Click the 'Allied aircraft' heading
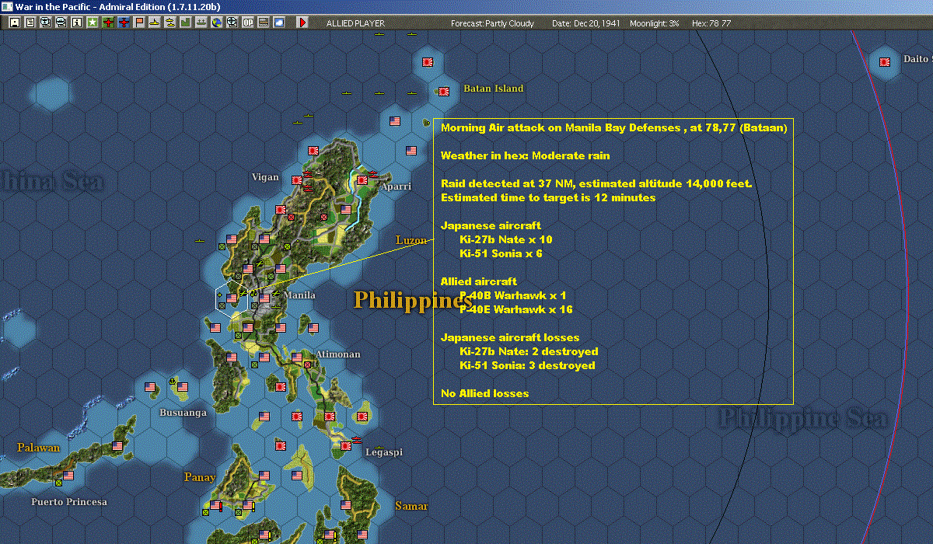Screen dimensions: 933x544 [x=479, y=281]
